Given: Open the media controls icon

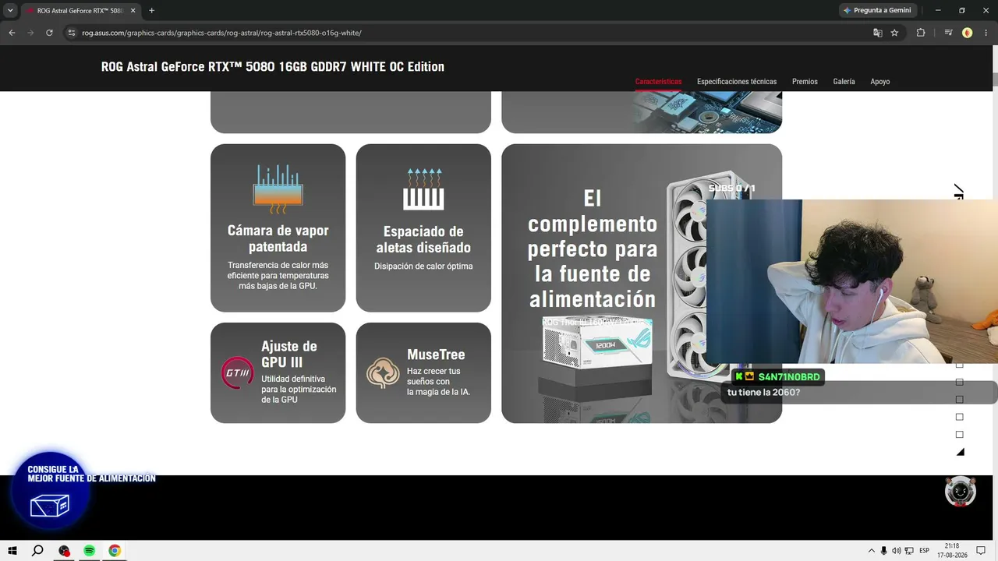Looking at the screenshot, I should coord(948,33).
